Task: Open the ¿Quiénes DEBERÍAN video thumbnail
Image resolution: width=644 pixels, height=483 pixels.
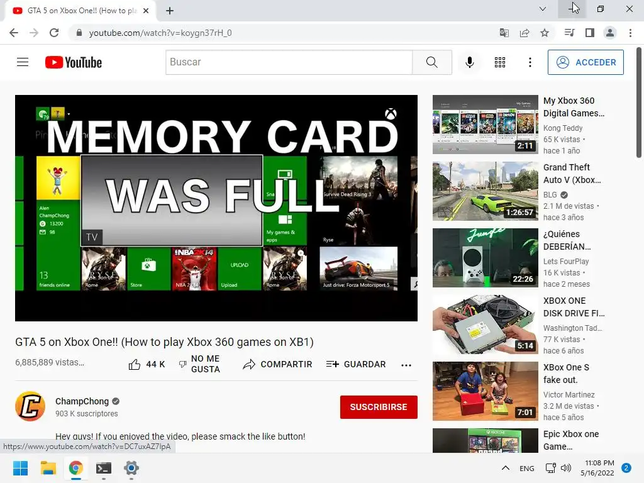Action: (485, 257)
